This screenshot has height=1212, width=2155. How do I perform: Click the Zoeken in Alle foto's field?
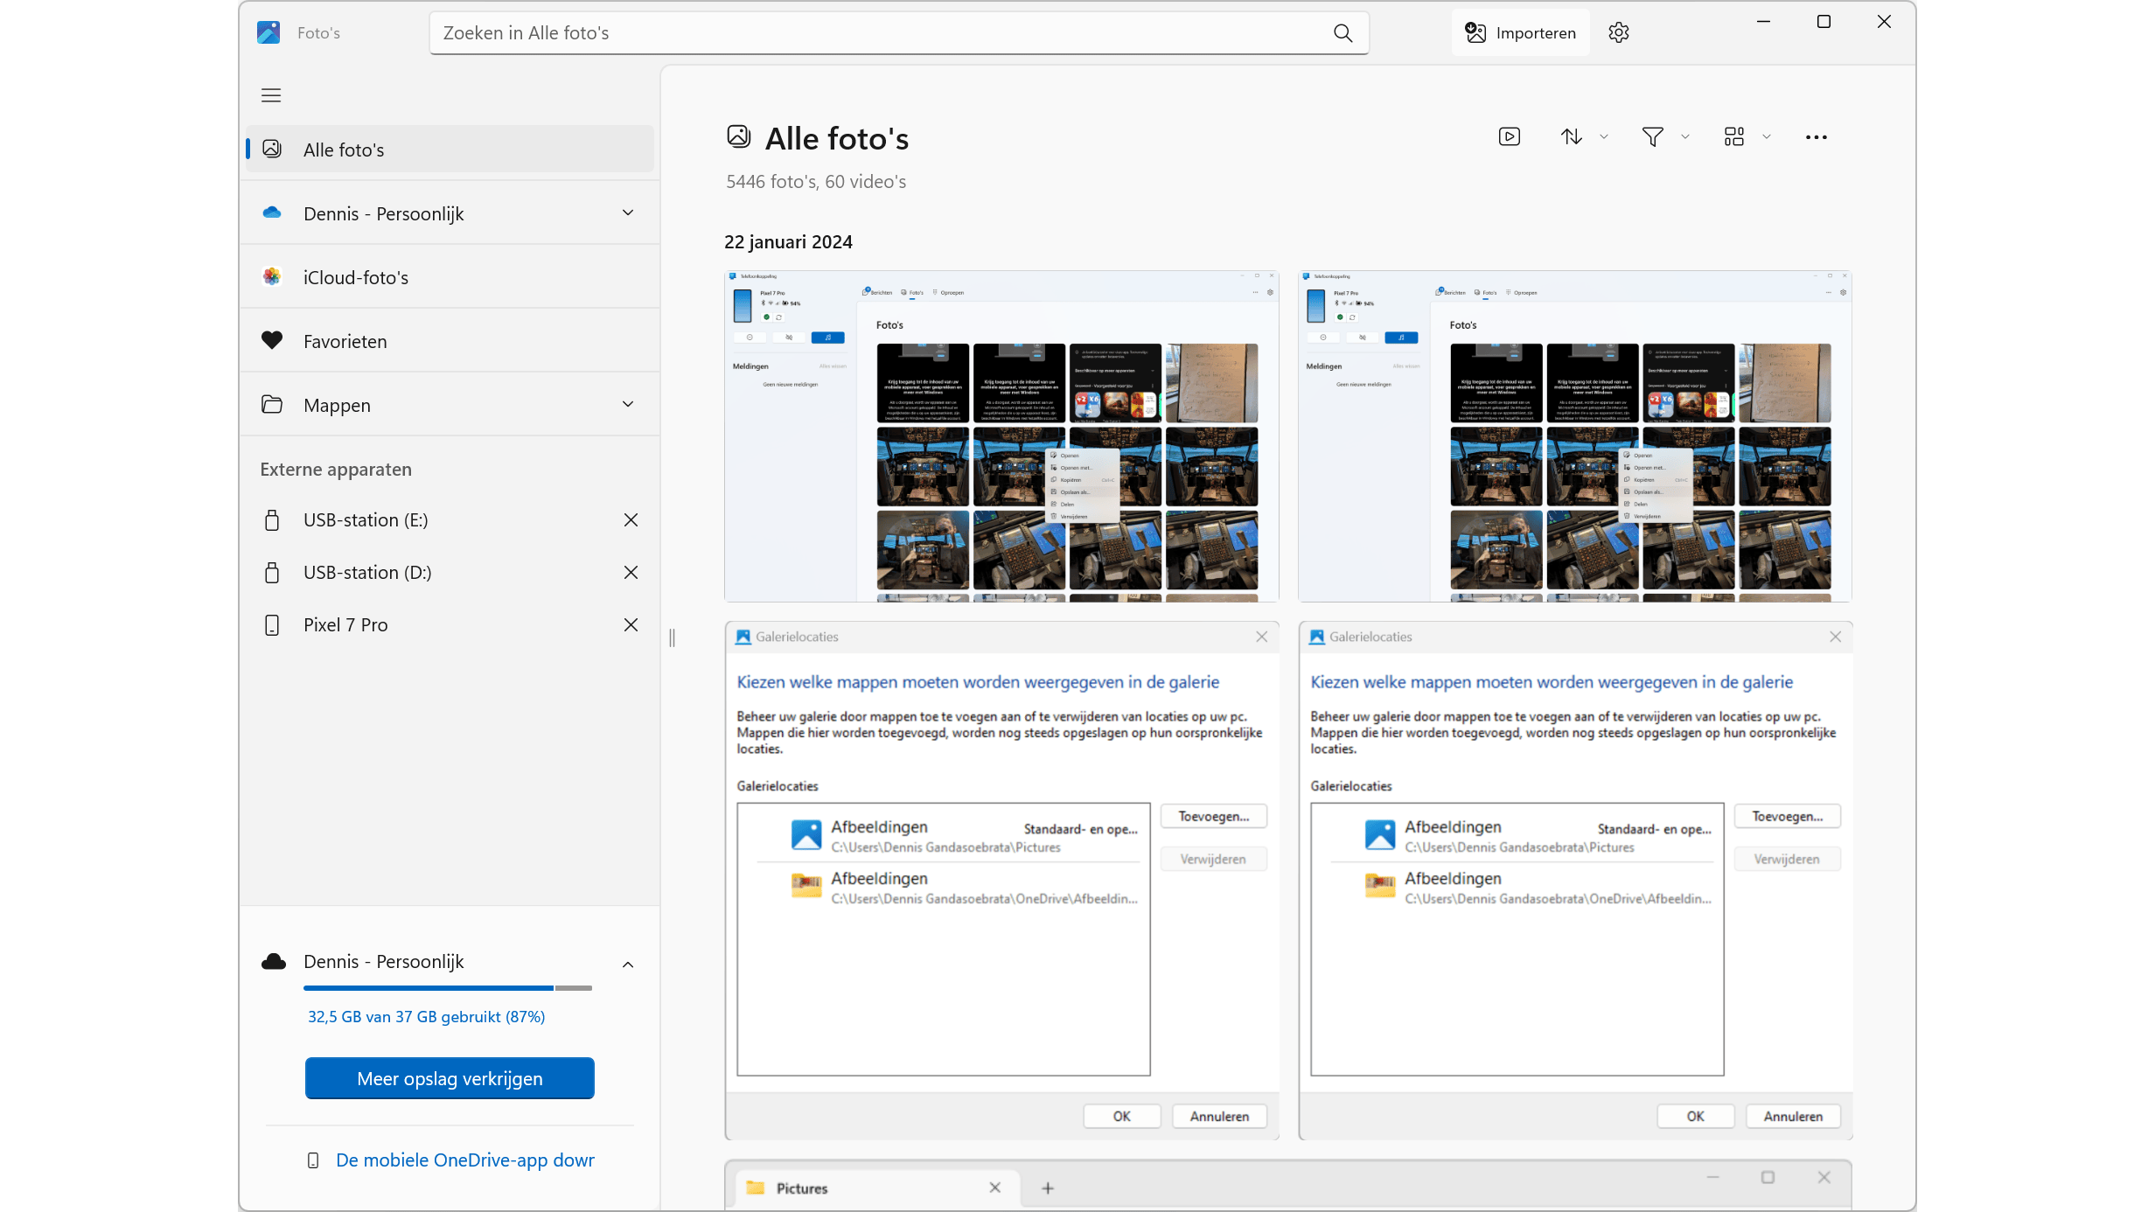[875, 33]
